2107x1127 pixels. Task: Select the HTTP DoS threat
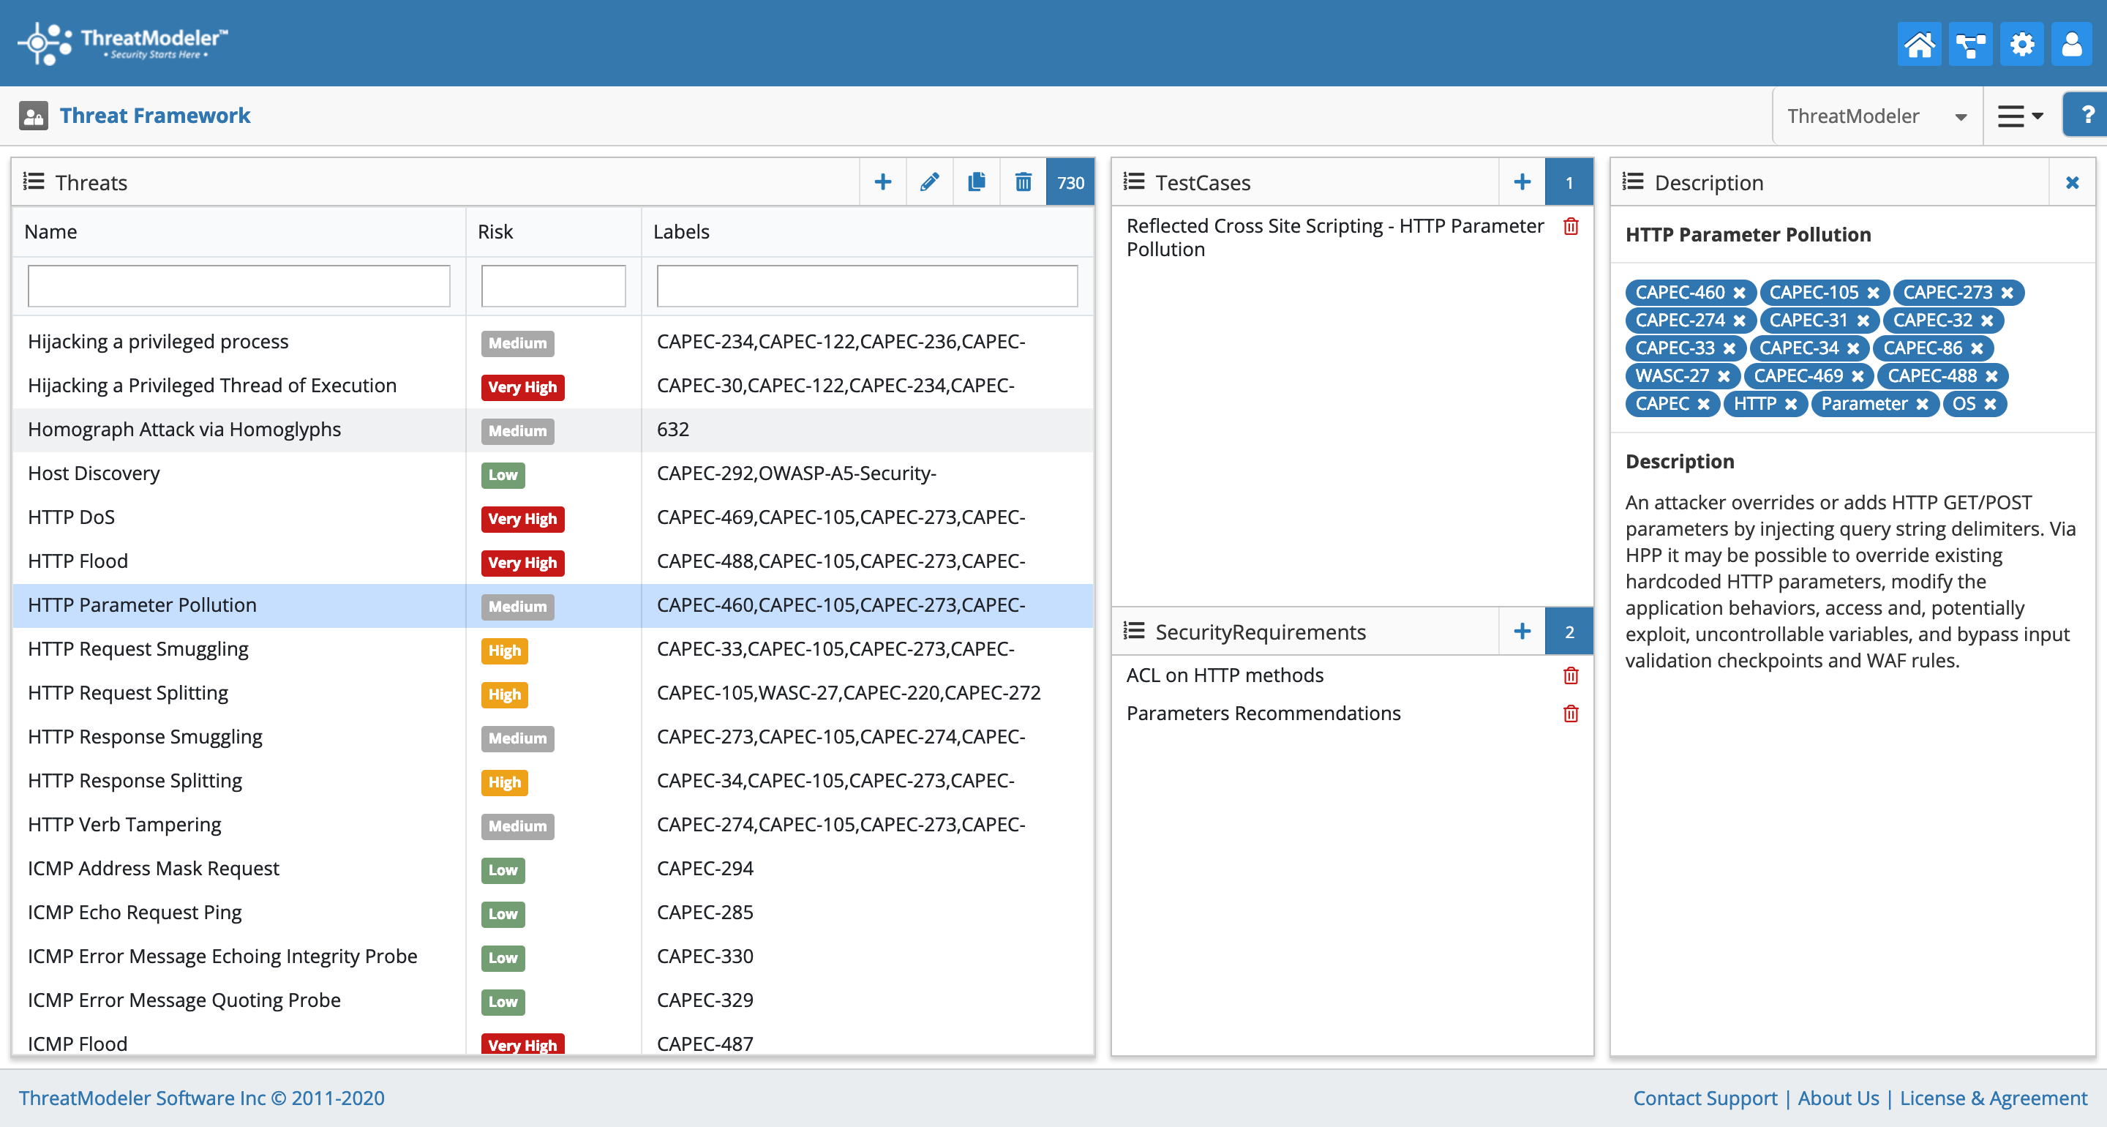coord(553,518)
